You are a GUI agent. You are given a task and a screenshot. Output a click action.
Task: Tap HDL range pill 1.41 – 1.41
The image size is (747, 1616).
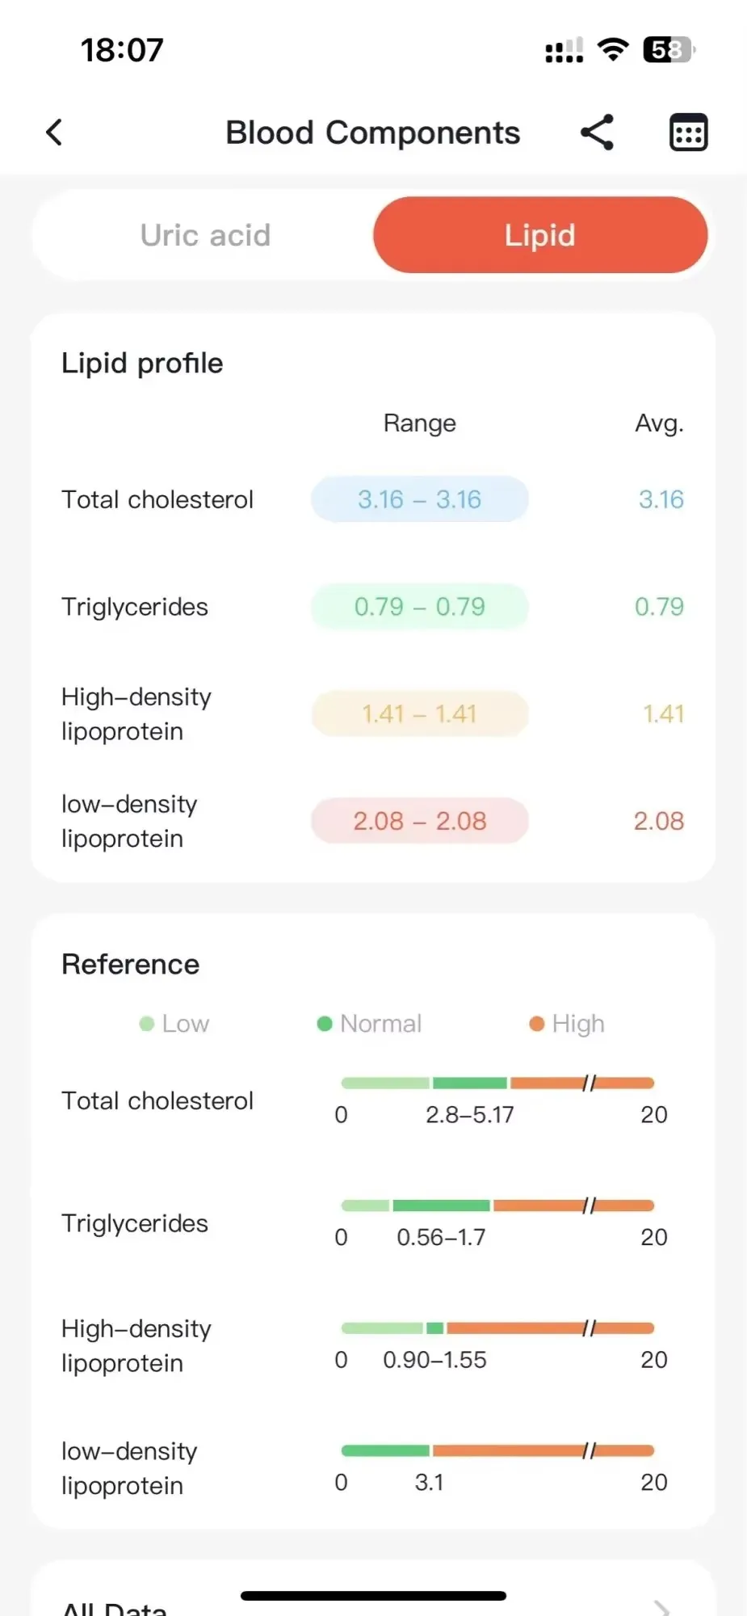click(420, 714)
